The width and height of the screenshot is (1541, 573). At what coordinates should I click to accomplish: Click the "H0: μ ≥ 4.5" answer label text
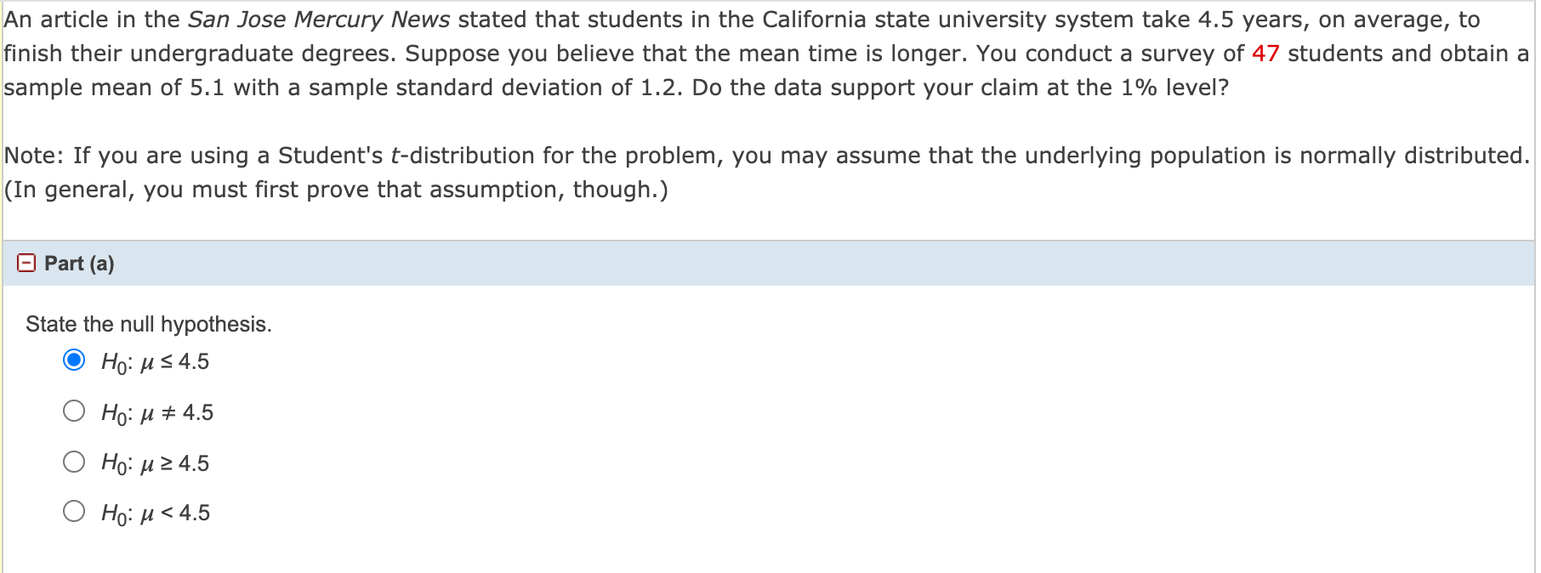pos(155,463)
